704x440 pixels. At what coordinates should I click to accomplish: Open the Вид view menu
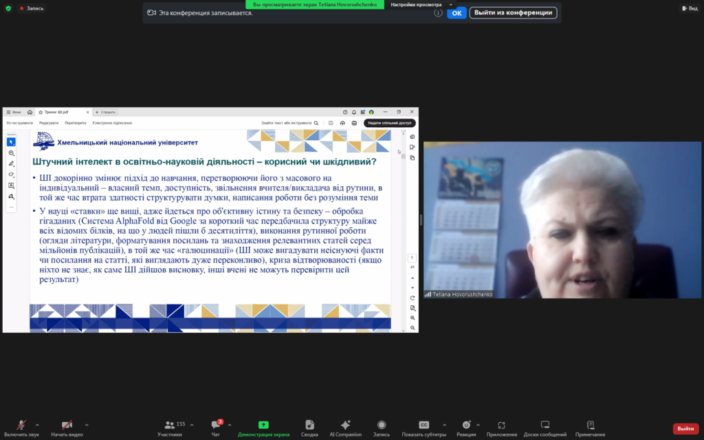(689, 8)
